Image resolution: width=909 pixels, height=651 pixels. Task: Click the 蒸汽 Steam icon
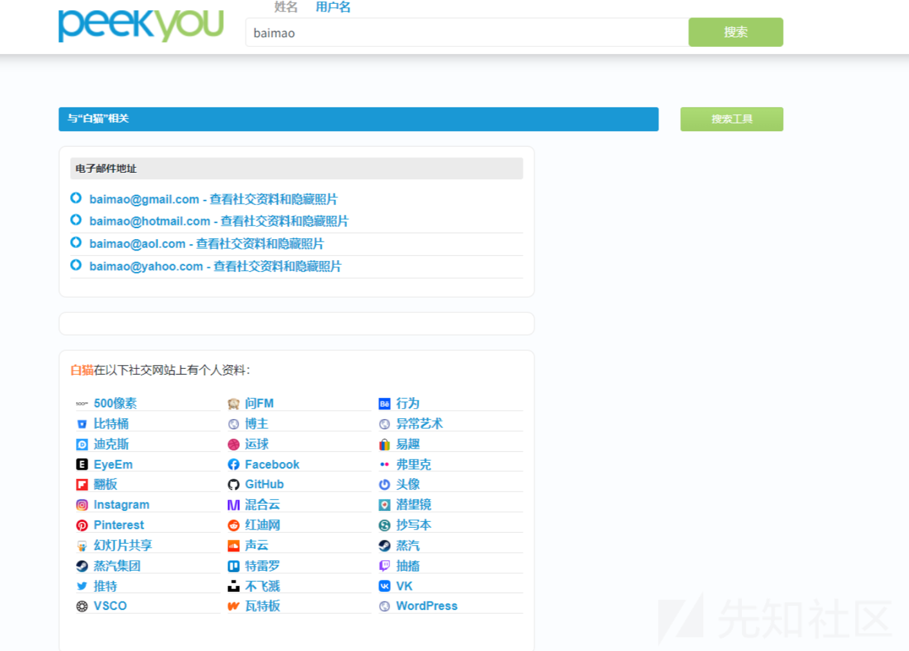tap(384, 546)
